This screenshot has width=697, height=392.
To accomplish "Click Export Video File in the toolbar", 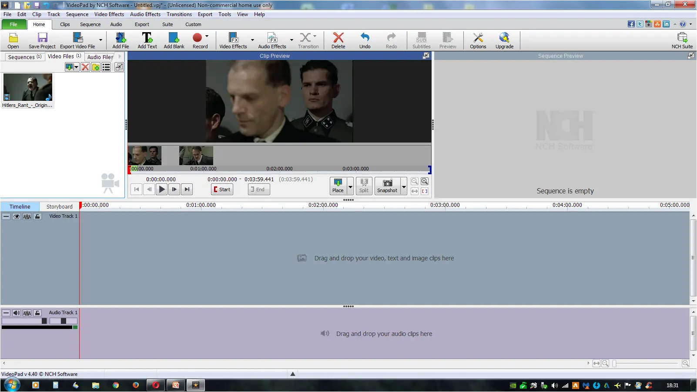I will 77,40.
